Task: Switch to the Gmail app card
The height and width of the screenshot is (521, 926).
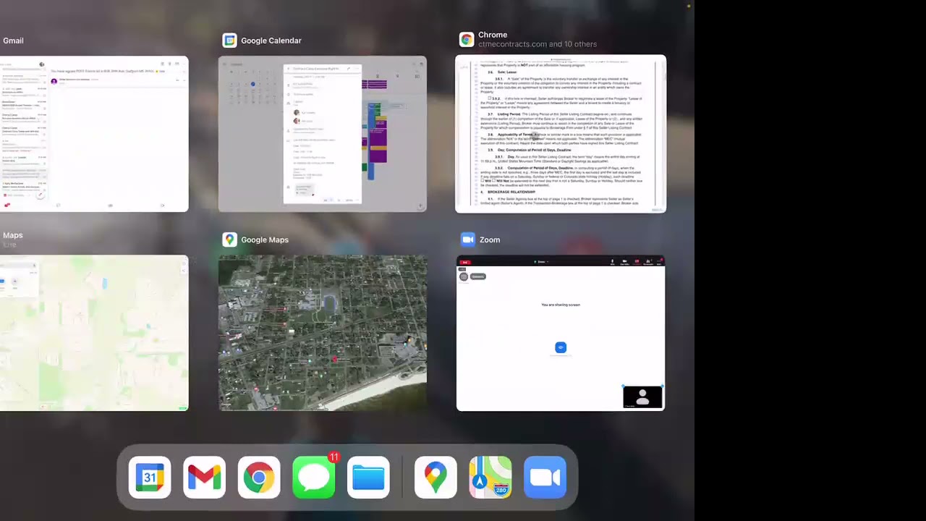Action: (94, 134)
